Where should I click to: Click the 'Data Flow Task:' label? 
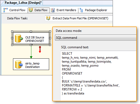pos(18,18)
